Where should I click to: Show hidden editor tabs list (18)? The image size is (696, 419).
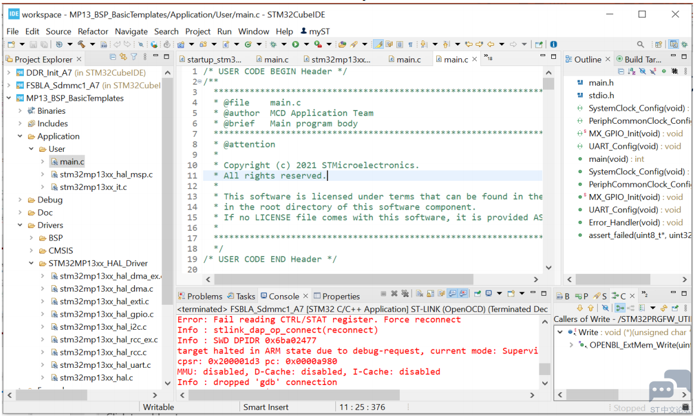point(488,58)
